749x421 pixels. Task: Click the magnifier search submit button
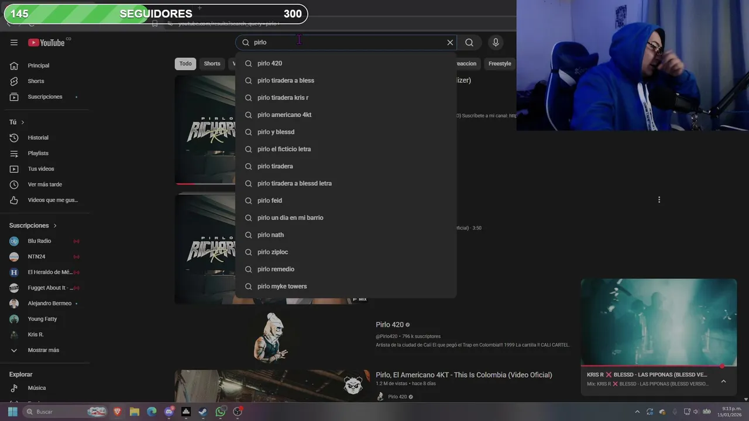click(469, 42)
